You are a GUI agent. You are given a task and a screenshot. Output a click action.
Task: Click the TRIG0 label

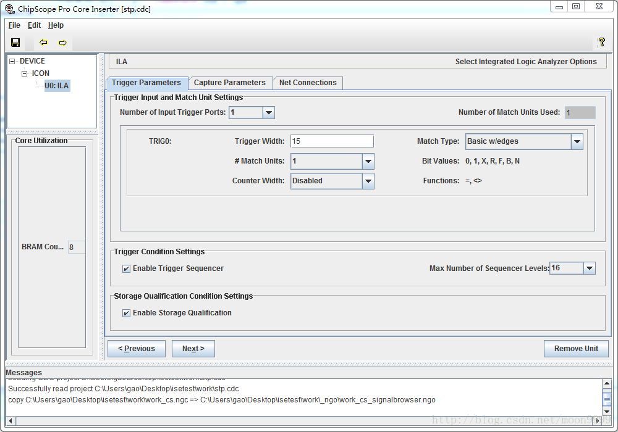(160, 141)
